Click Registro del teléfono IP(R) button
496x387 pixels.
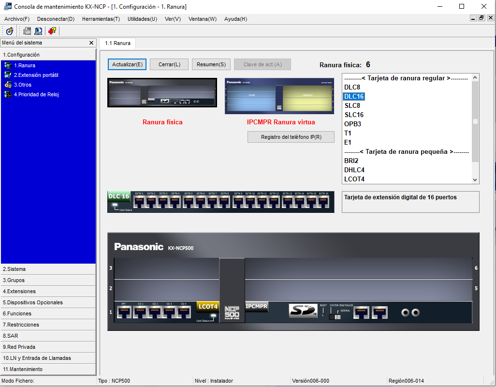291,137
